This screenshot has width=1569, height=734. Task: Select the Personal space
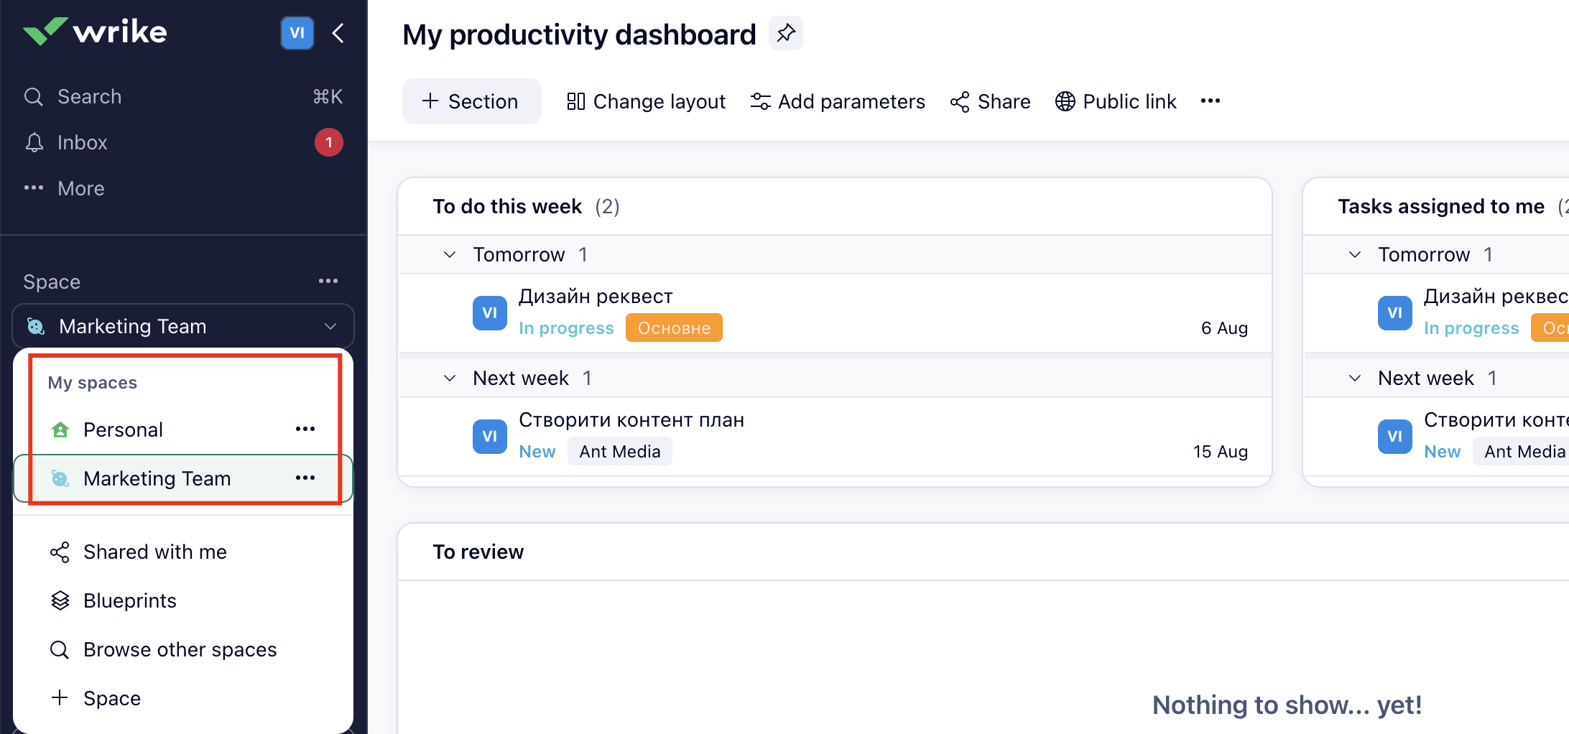[x=123, y=429]
